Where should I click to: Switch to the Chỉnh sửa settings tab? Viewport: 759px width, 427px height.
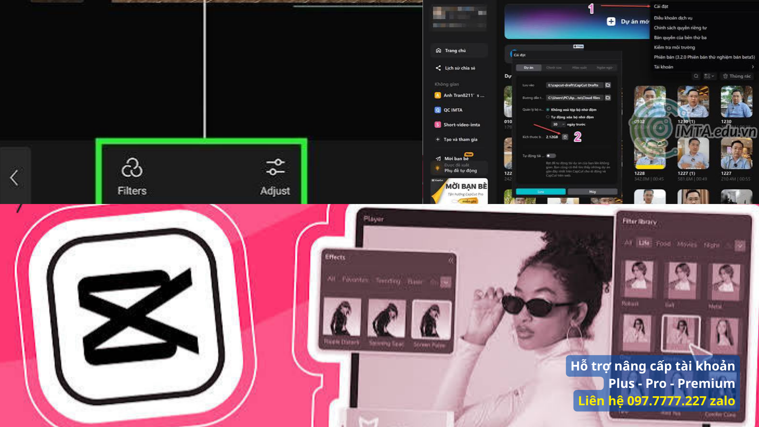(x=553, y=68)
